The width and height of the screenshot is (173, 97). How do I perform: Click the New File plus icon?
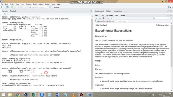tap(2, 7)
